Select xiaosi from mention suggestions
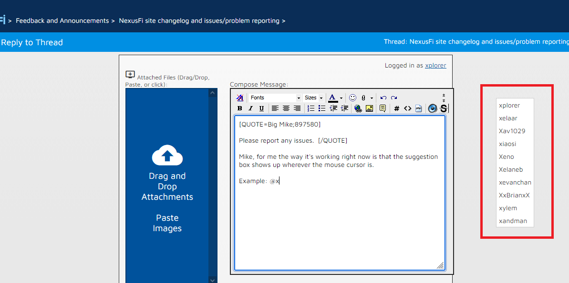Screen dimensions: 569x283 pyautogui.click(x=515, y=144)
